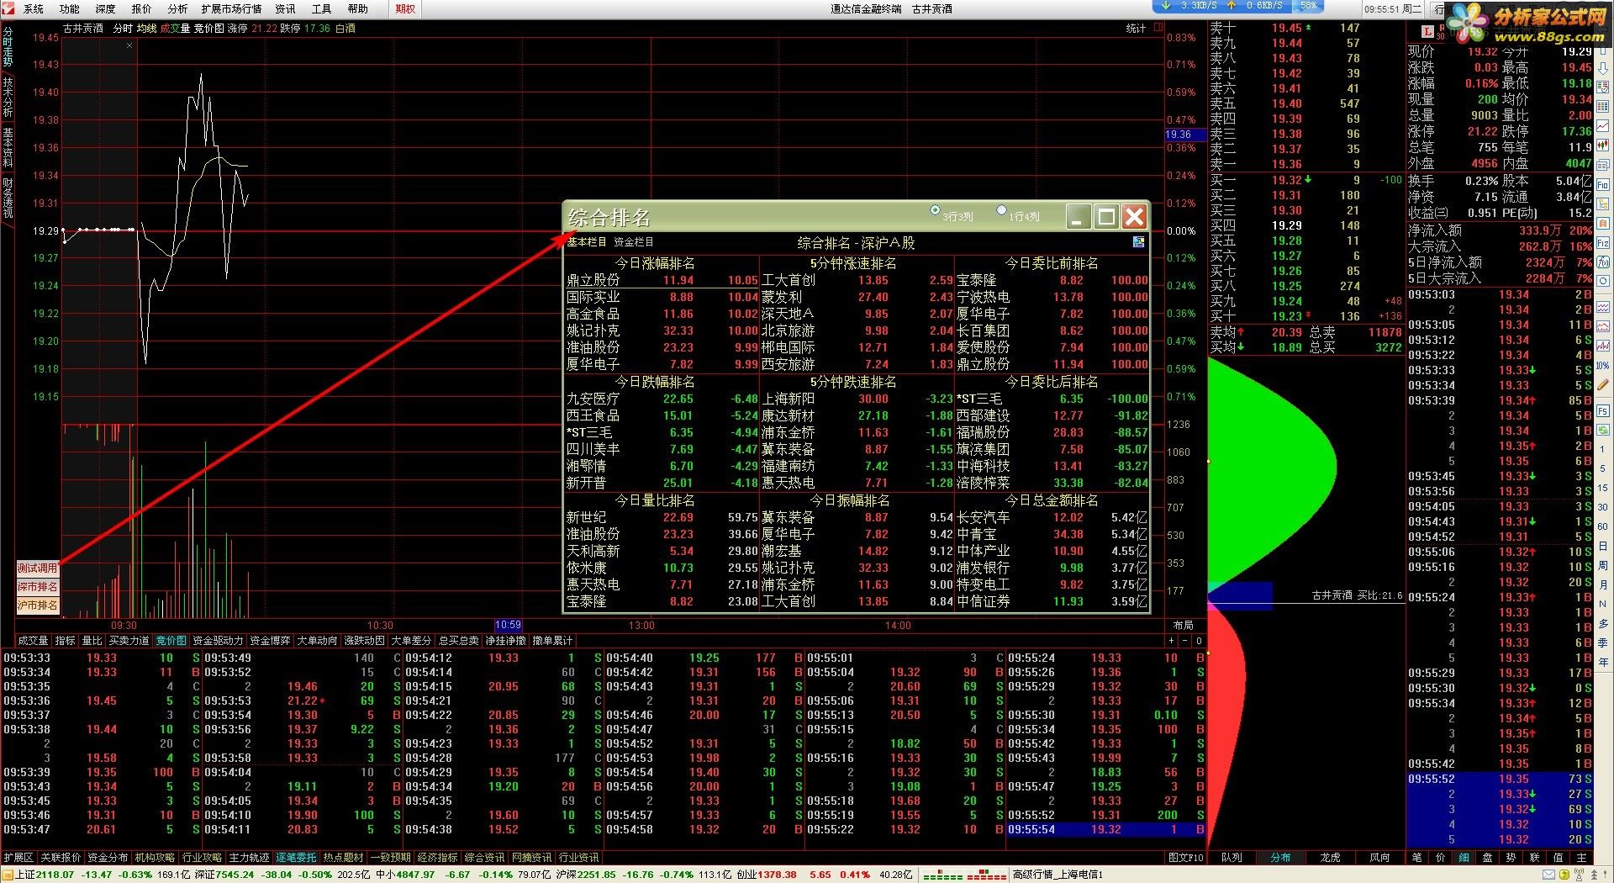The image size is (1614, 883).
Task: Switch to the 风向 tab
Action: (1379, 858)
